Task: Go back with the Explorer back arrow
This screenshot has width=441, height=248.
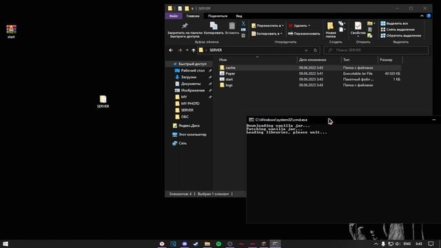Action: pyautogui.click(x=171, y=50)
